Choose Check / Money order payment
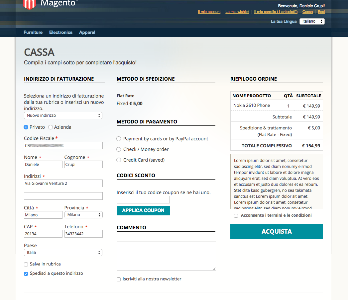The width and height of the screenshot is (348, 300). (119, 149)
